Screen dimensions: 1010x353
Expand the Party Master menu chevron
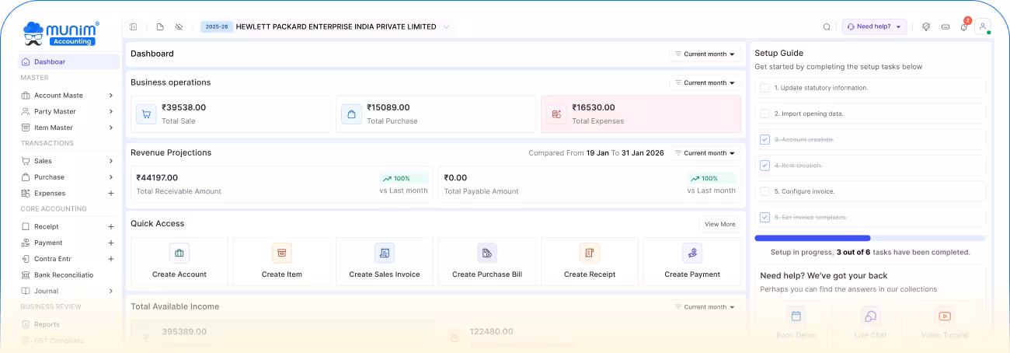[111, 112]
